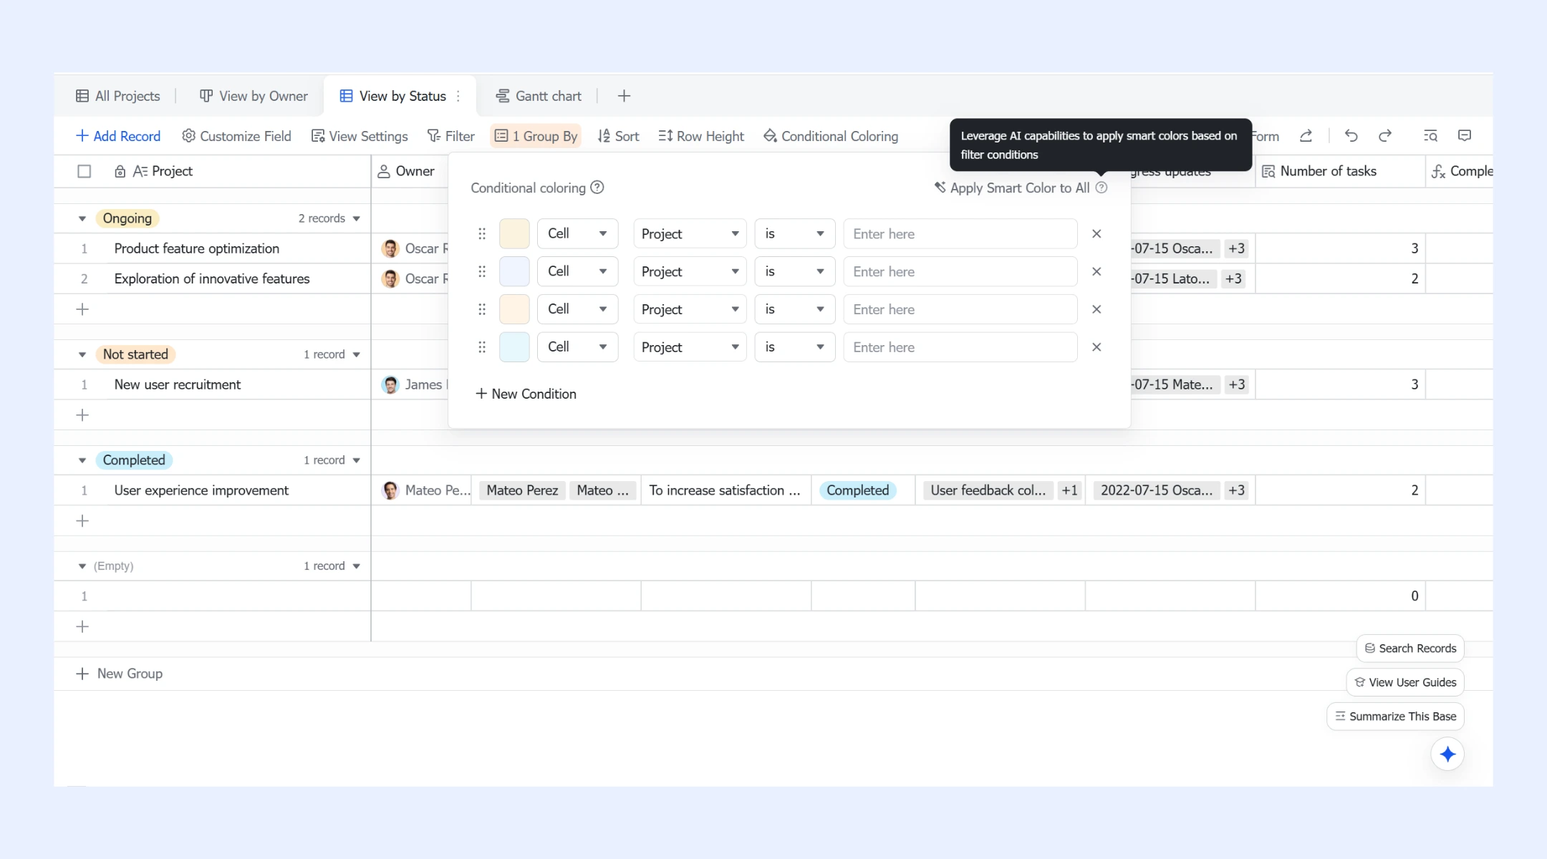Remove the third coloring condition

point(1097,309)
